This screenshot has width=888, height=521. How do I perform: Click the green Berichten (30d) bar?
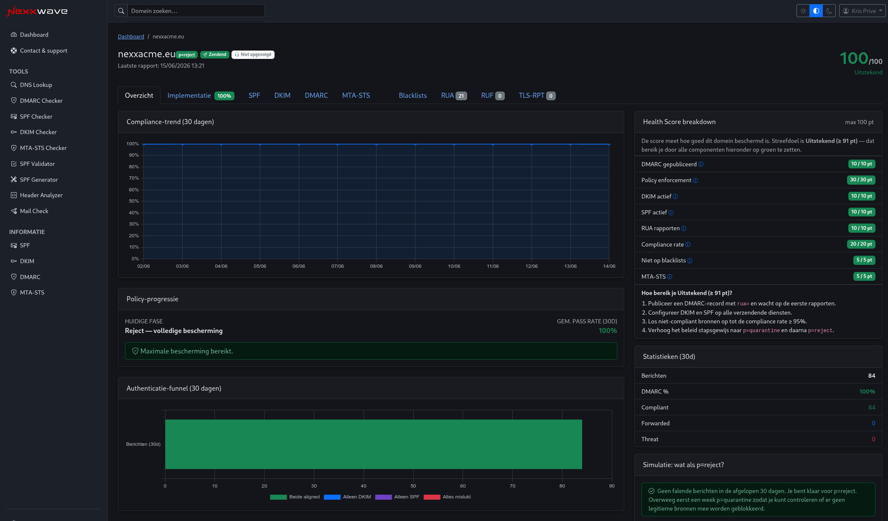(373, 444)
